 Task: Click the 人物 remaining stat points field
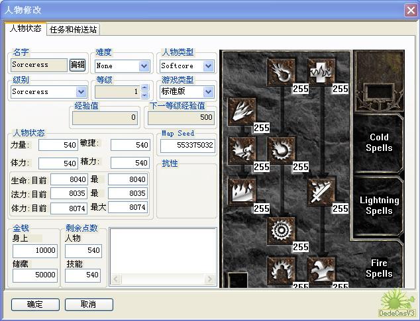tap(83, 251)
